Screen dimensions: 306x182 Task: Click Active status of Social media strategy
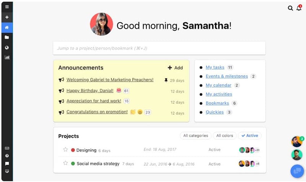coord(215,164)
